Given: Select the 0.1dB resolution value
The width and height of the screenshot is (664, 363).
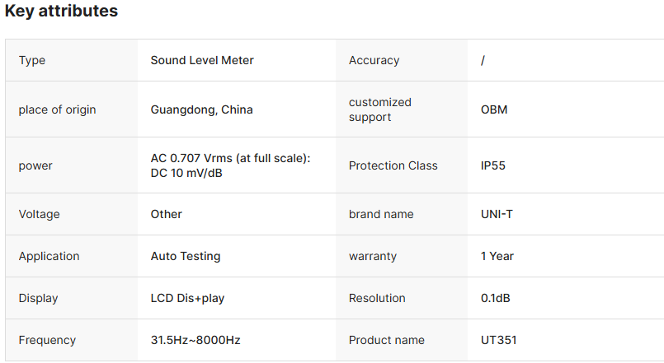Looking at the screenshot, I should pos(496,298).
